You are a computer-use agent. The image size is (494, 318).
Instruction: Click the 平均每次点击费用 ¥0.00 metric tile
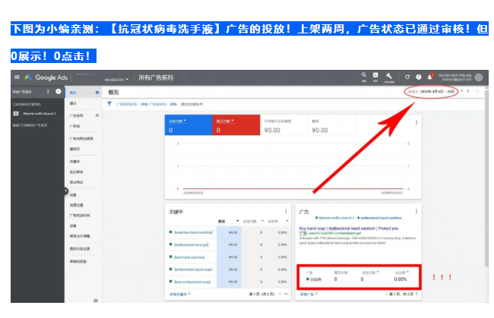(x=284, y=125)
